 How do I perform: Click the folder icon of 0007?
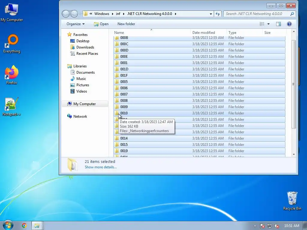pos(117,94)
